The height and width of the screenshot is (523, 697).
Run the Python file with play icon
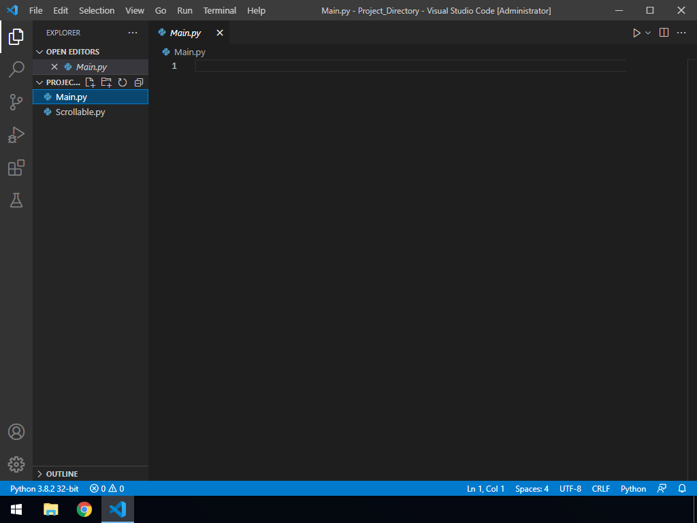(x=636, y=33)
